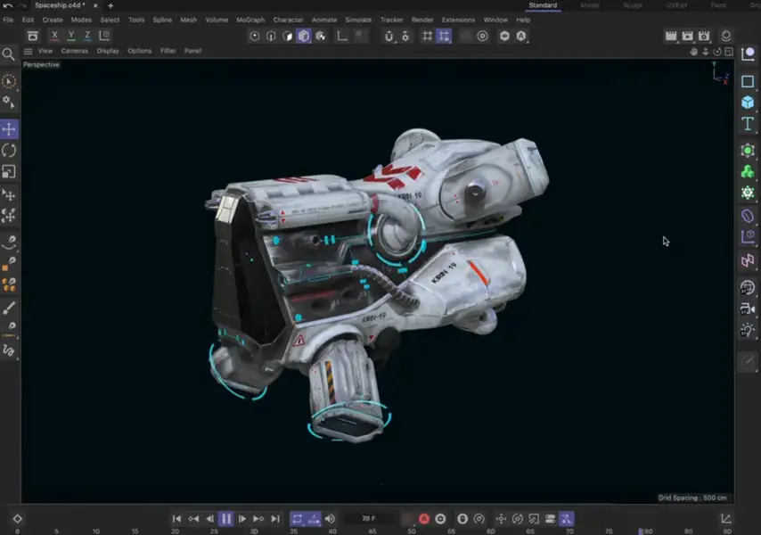Click the Perspective label in the viewport
This screenshot has height=535, width=761.
[40, 64]
